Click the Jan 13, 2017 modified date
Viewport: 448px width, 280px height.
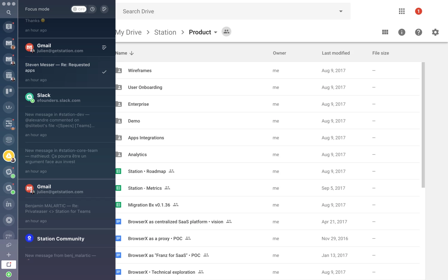coord(335,255)
